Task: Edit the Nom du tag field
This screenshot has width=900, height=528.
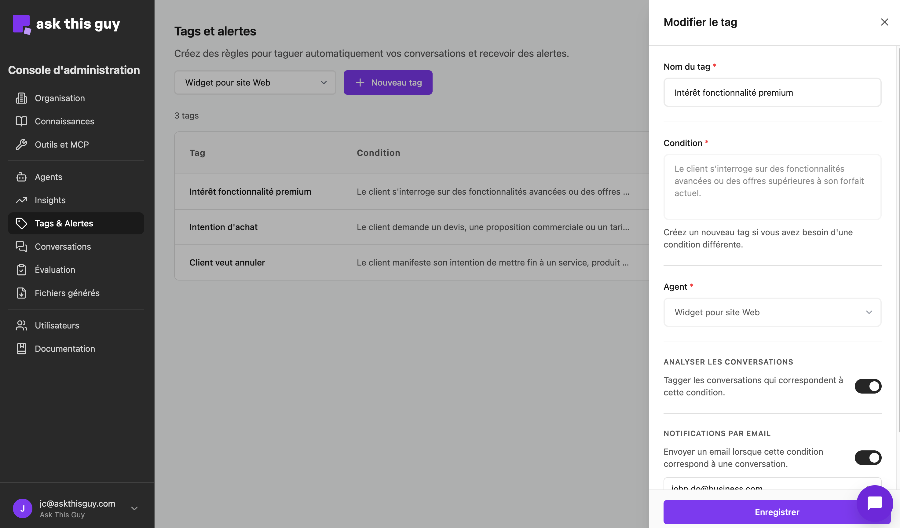Action: tap(772, 92)
